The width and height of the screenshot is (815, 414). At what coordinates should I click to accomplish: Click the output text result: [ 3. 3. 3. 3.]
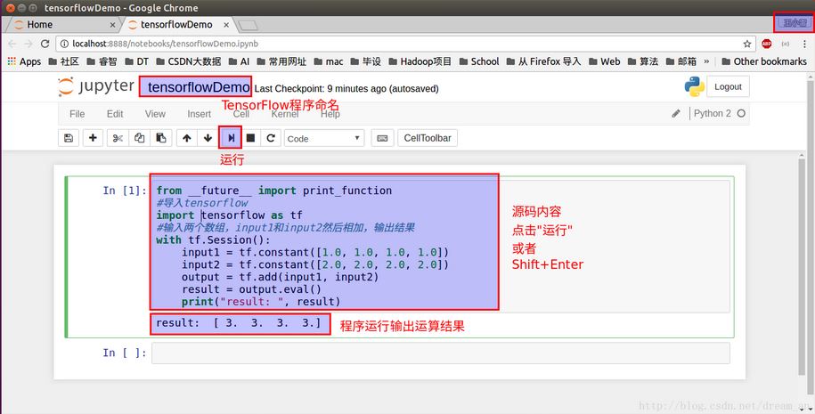click(239, 322)
